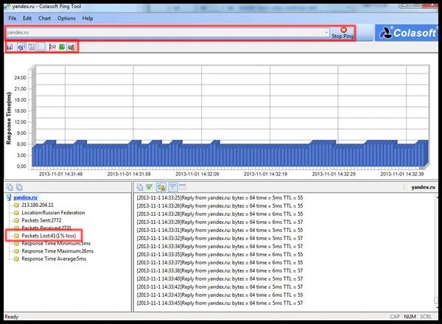Open the Options menu
The width and height of the screenshot is (442, 324).
coord(66,18)
